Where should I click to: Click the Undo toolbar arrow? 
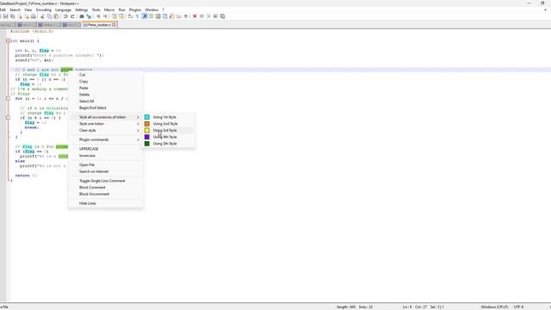[x=65, y=16]
